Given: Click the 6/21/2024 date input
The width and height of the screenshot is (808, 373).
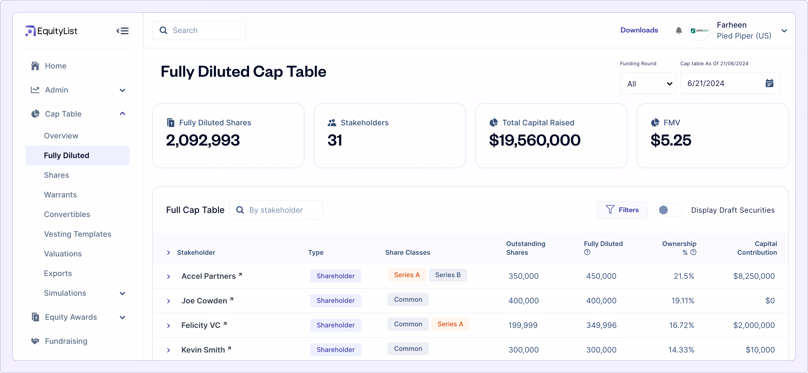Looking at the screenshot, I should 730,84.
